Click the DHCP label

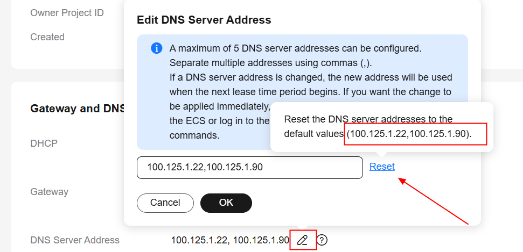[x=44, y=143]
